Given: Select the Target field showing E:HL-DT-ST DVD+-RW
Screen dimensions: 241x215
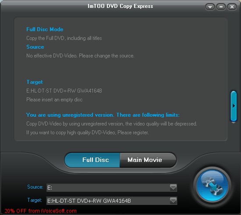Looking at the screenshot, I should [112, 201].
